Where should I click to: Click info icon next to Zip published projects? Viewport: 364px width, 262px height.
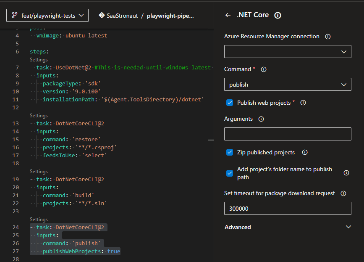(305, 152)
